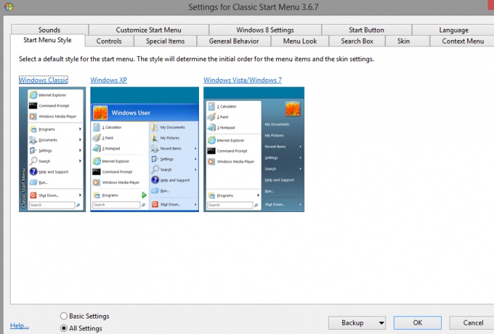Image resolution: width=494 pixels, height=334 pixels.
Task: Go to the Start Button tab
Action: tap(366, 30)
